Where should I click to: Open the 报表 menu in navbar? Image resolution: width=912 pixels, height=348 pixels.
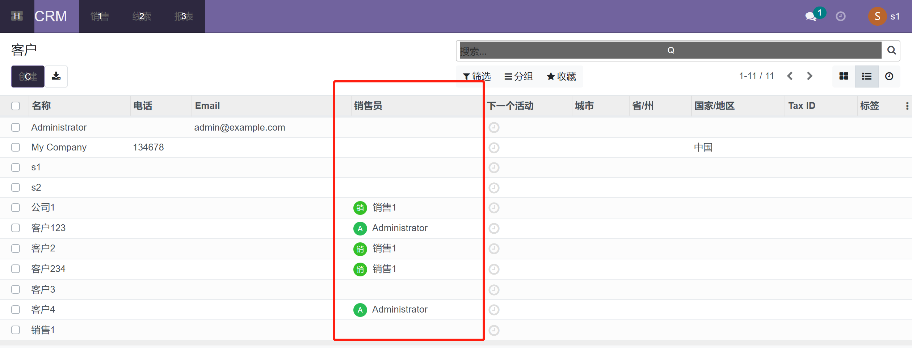184,16
